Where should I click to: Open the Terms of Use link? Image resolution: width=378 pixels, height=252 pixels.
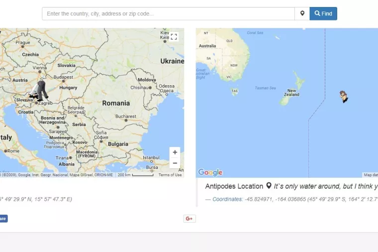click(170, 175)
